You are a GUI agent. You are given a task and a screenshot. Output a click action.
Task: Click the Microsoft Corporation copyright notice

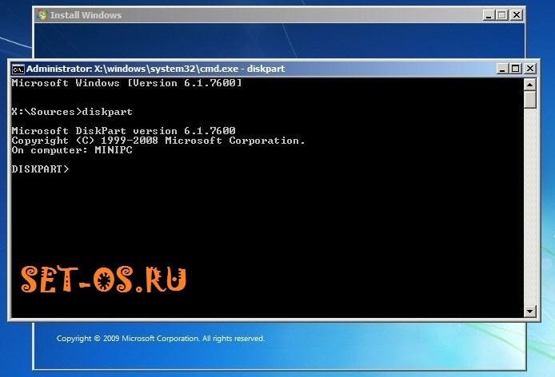pos(160,339)
